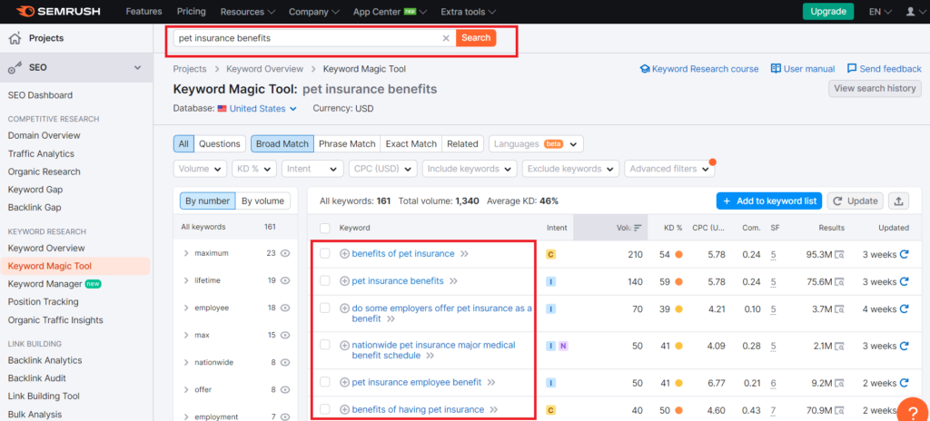Open the Advanced filters dropdown
Screen dimensions: 930x421
pos(669,169)
